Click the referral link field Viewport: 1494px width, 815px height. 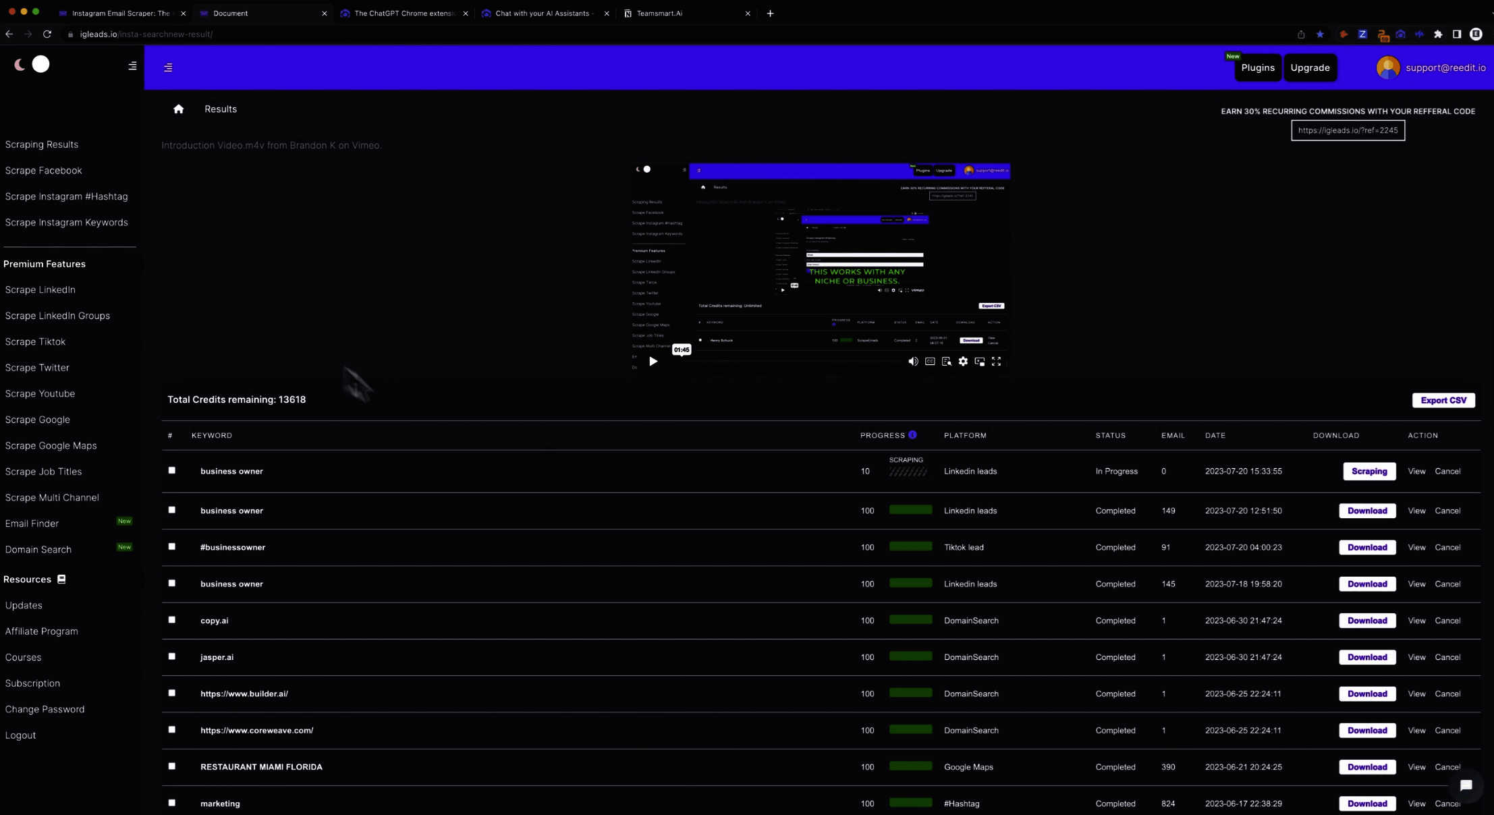[x=1348, y=130]
